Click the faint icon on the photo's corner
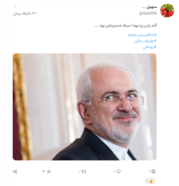 coord(152,58)
